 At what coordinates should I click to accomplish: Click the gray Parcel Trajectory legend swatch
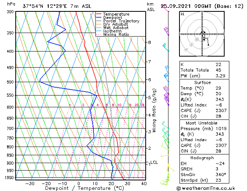pyautogui.click(x=99, y=21)
